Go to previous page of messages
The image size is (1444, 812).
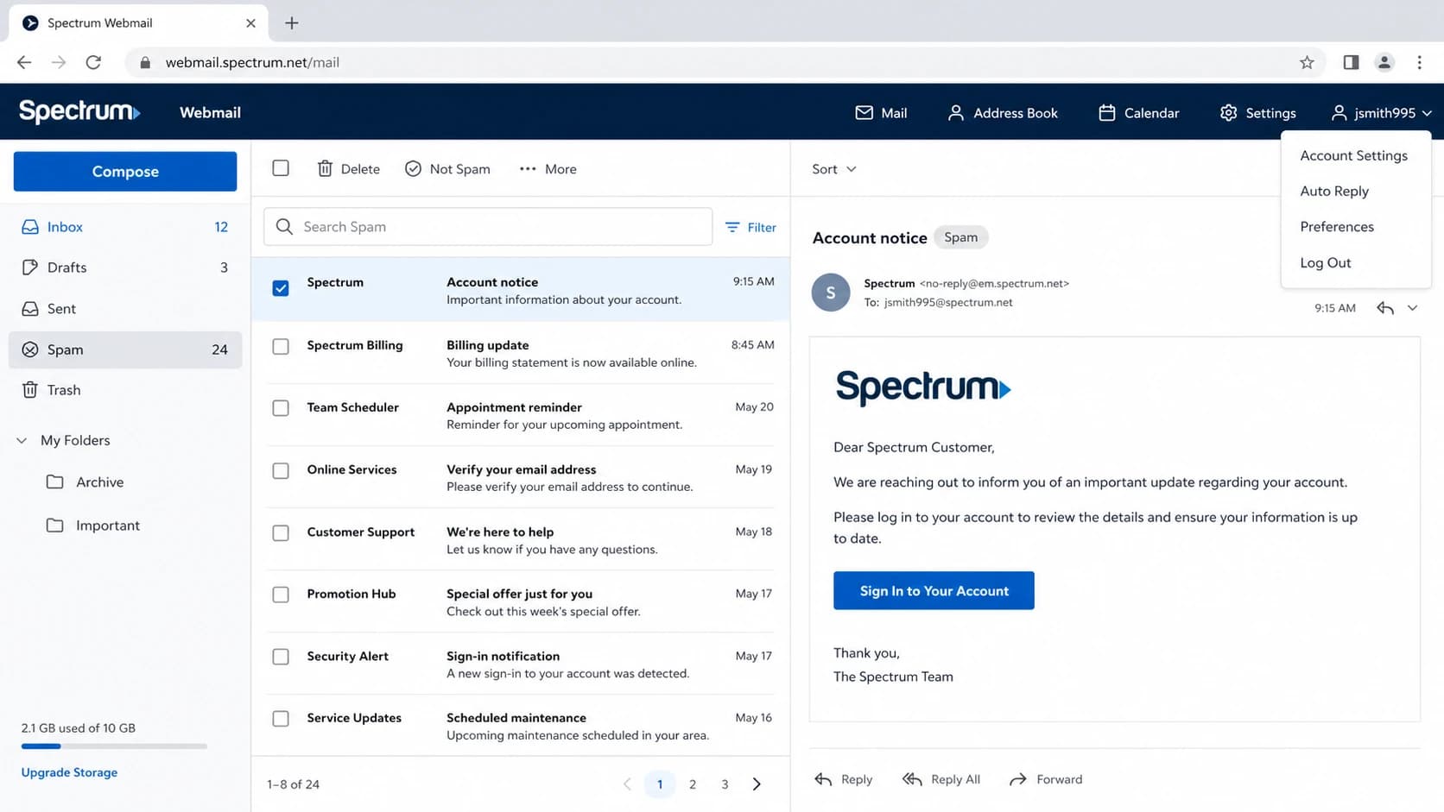coord(627,784)
